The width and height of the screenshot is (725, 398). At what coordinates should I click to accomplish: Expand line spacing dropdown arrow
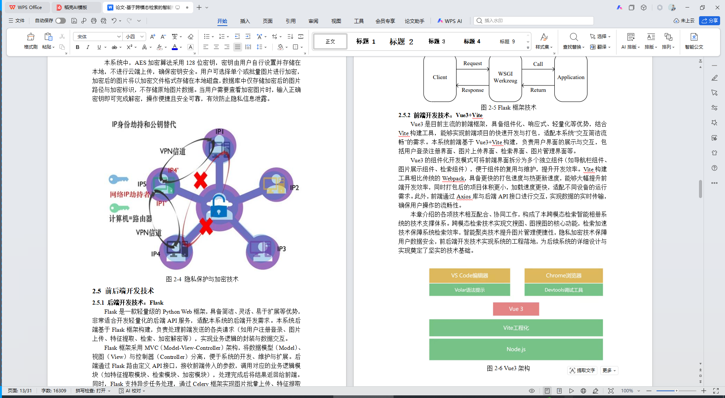pos(266,47)
